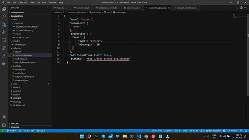Open the File menu

pos(9,2)
